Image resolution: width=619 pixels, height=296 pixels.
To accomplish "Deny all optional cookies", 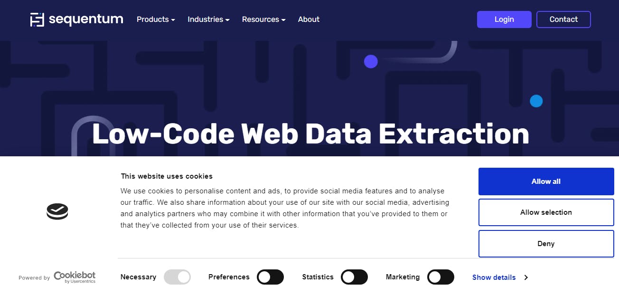I will point(546,244).
